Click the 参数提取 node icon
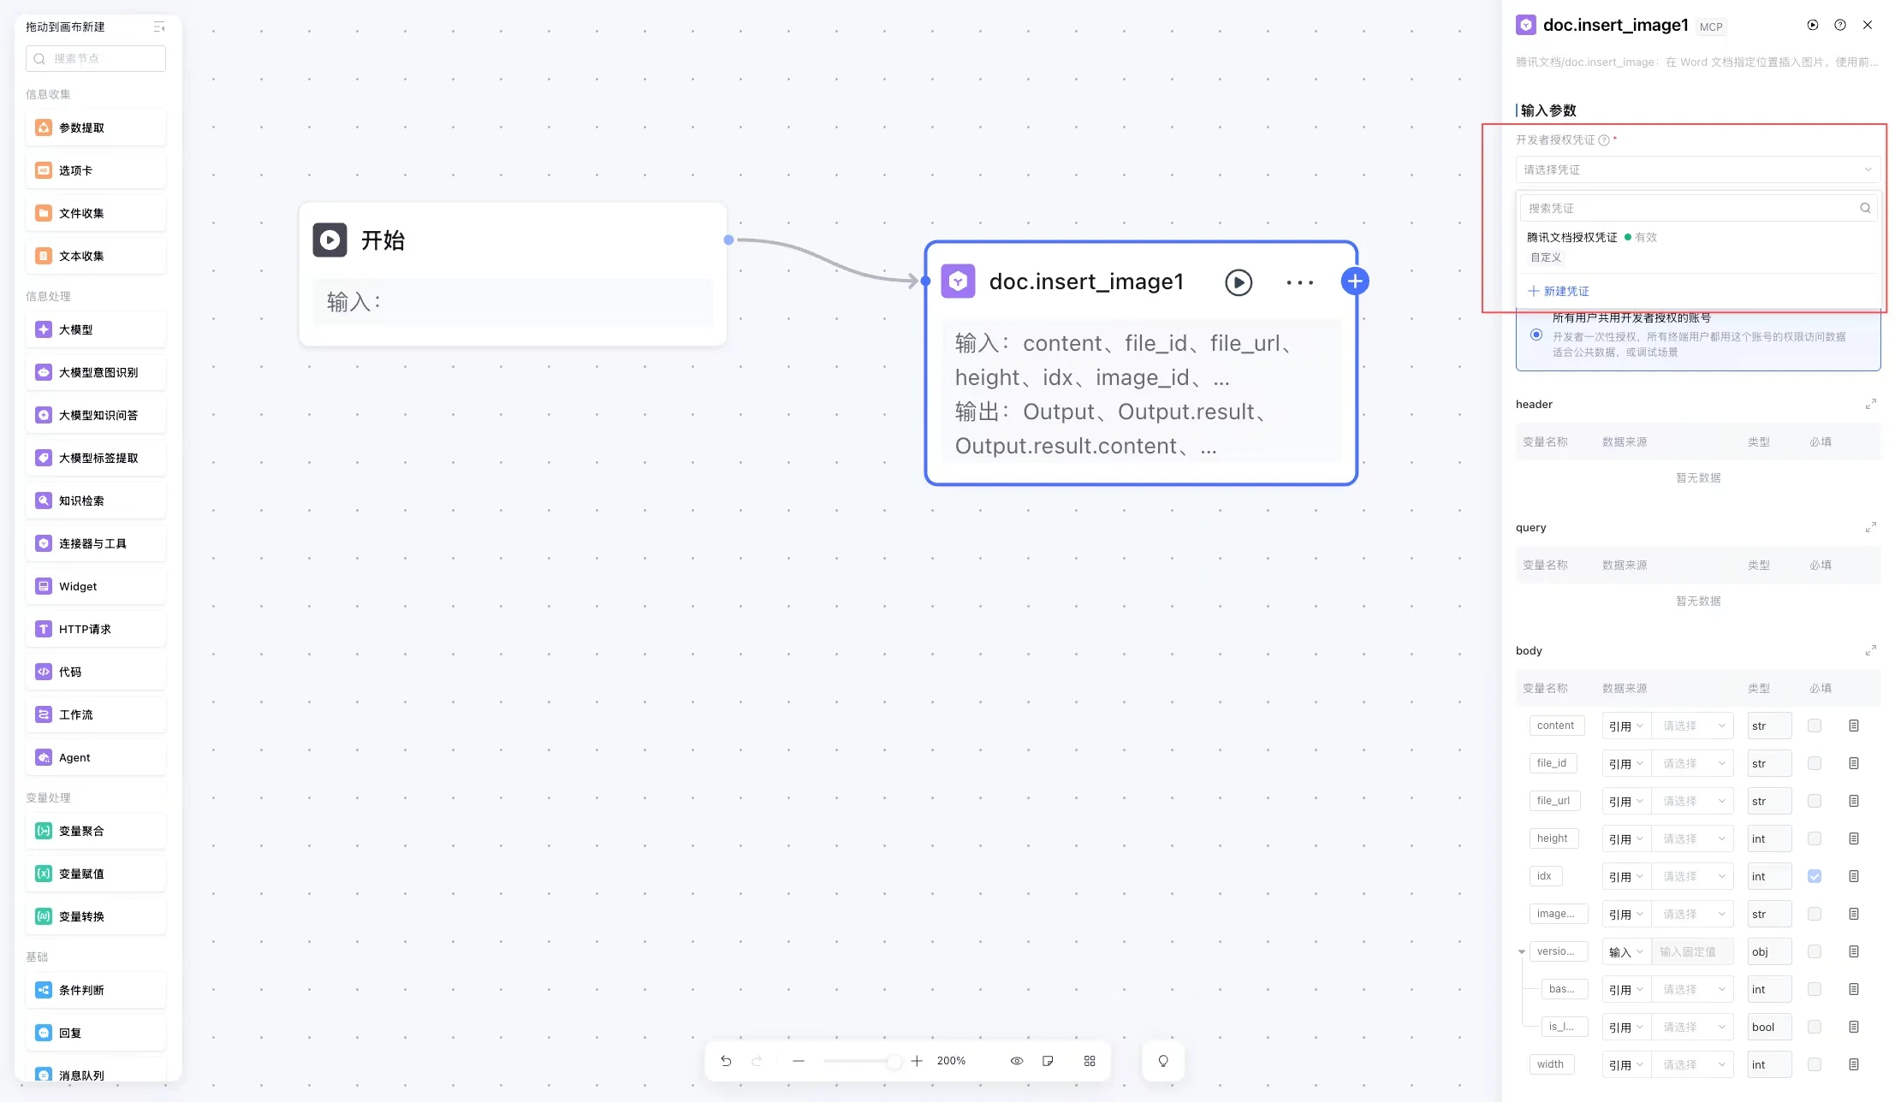The image size is (1895, 1102). [44, 127]
